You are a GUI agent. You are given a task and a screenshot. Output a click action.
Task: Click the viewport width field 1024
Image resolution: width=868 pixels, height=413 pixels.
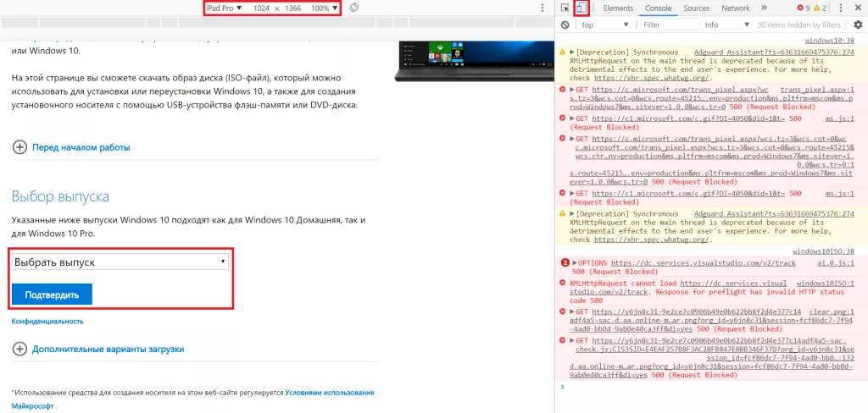point(261,8)
